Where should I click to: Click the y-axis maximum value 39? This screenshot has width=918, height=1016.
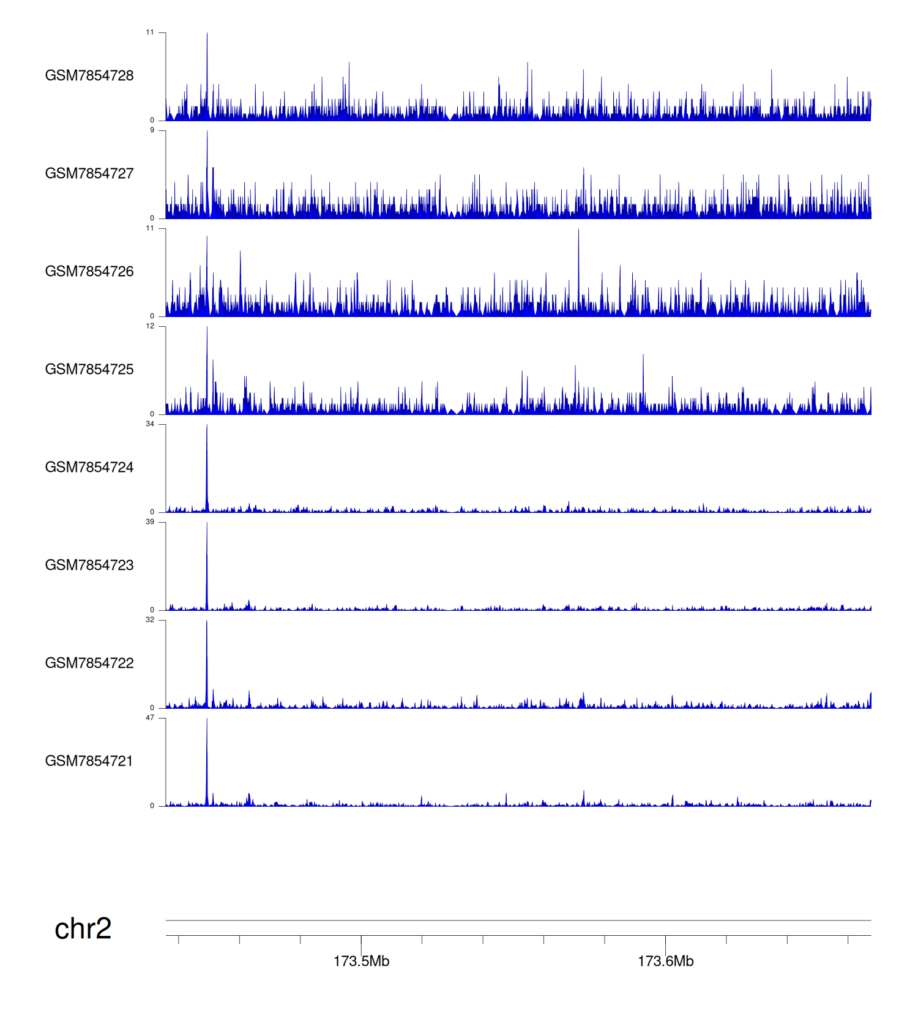point(150,522)
